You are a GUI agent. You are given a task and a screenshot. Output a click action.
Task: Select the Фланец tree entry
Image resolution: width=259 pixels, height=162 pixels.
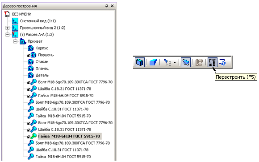pyautogui.click(x=42, y=69)
